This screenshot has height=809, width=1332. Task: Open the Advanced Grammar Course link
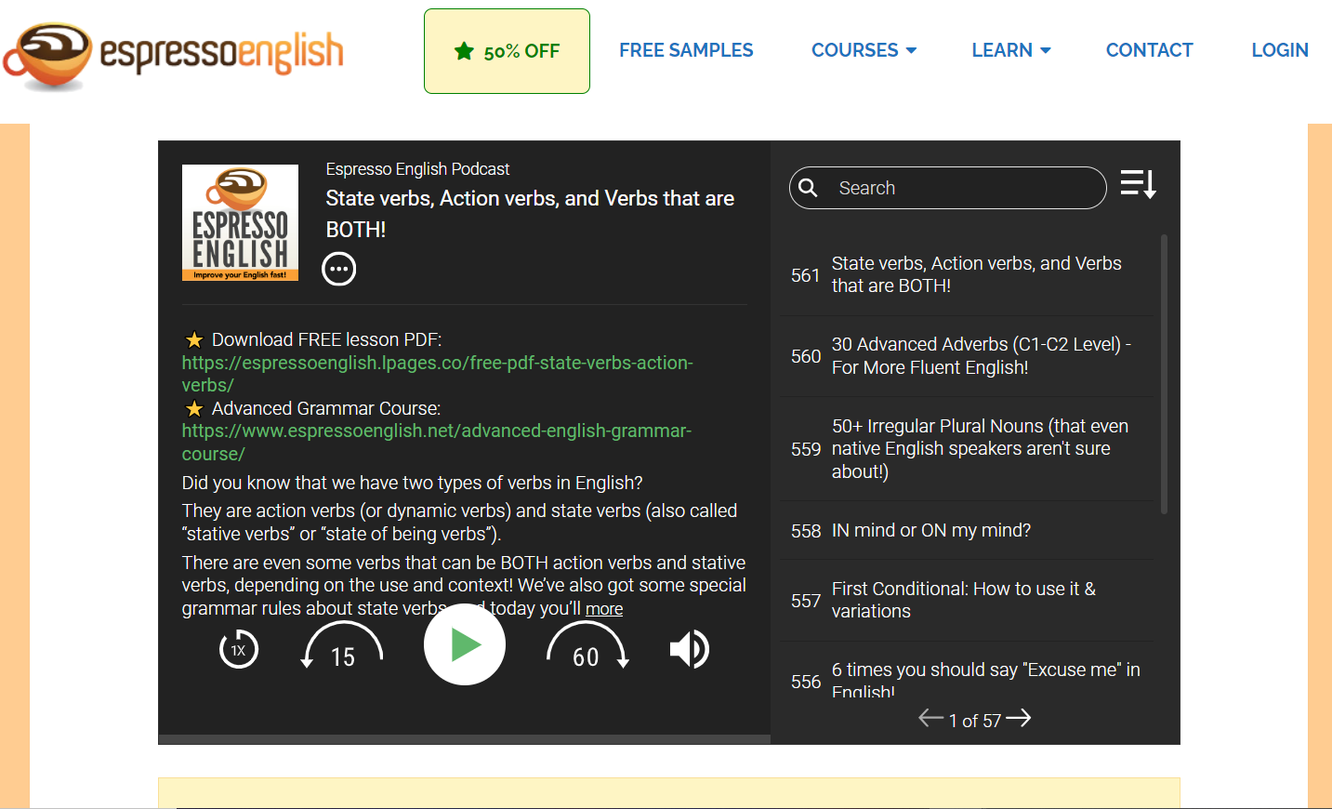tap(436, 443)
